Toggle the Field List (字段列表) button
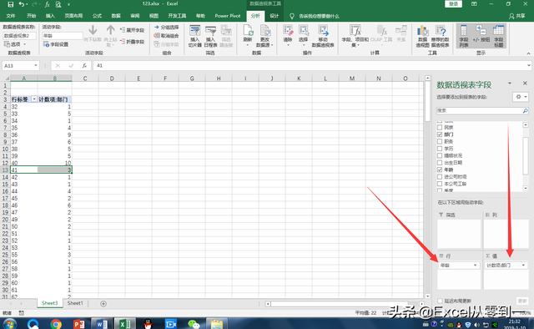This screenshot has height=329, width=534. [464, 36]
